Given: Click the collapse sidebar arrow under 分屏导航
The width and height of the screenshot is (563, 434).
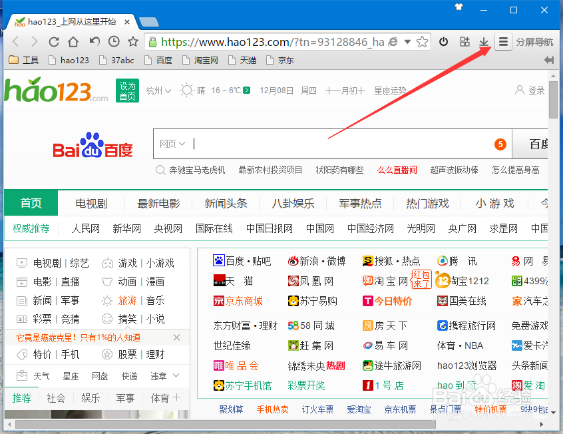Looking at the screenshot, I should tap(550, 60).
